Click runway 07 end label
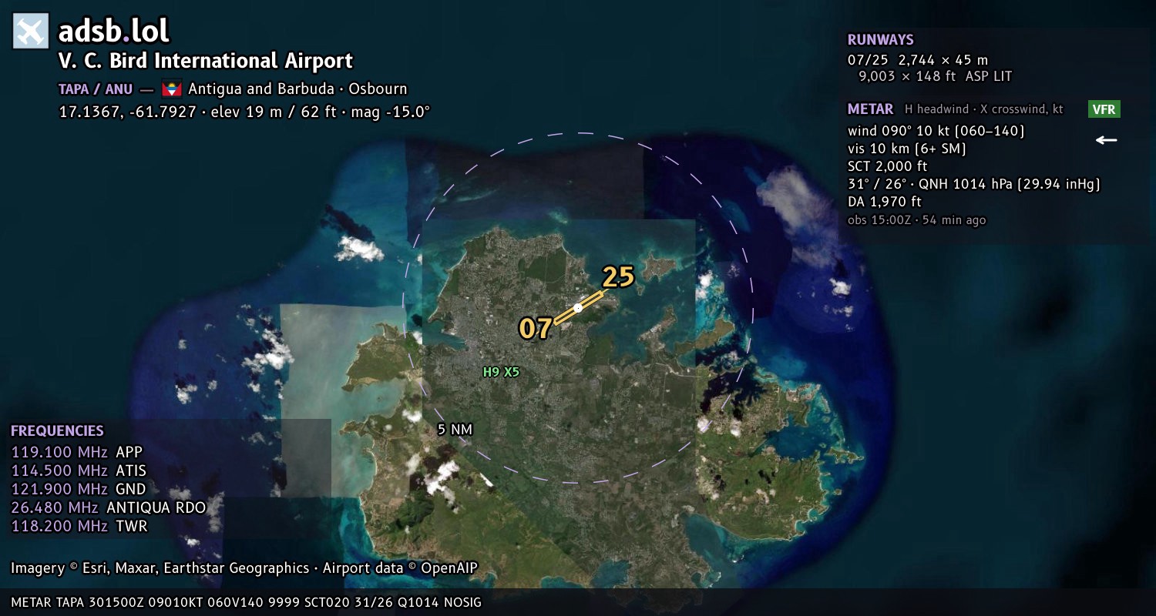Image resolution: width=1156 pixels, height=616 pixels. pyautogui.click(x=535, y=329)
